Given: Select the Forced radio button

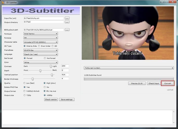Looking at the screenshot, I should point(25,58).
